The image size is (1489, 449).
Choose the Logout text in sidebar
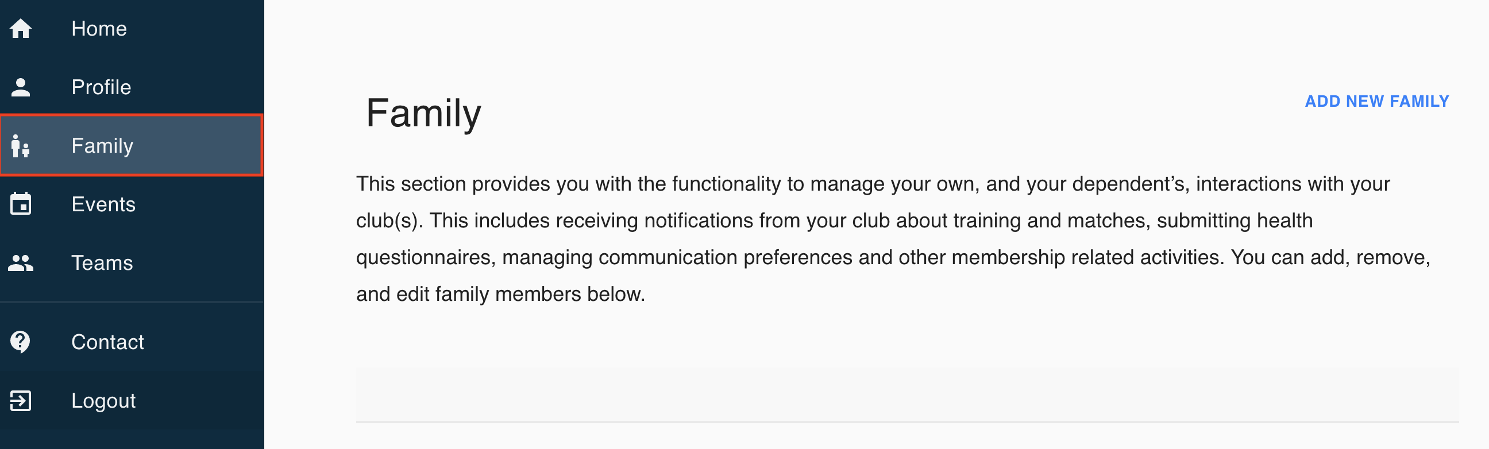pos(103,401)
